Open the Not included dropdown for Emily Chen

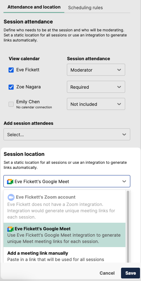coord(96,104)
